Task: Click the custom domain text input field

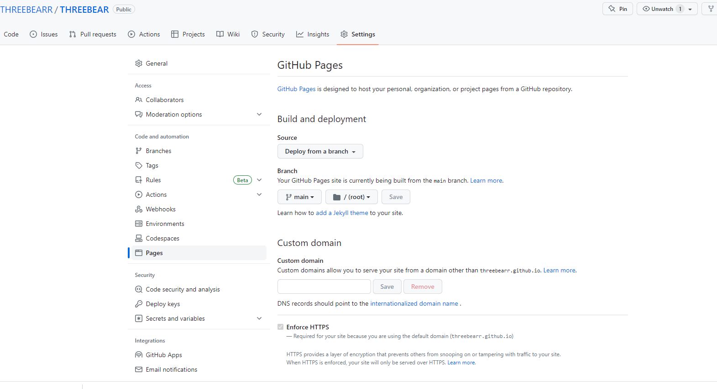Action: pyautogui.click(x=324, y=287)
